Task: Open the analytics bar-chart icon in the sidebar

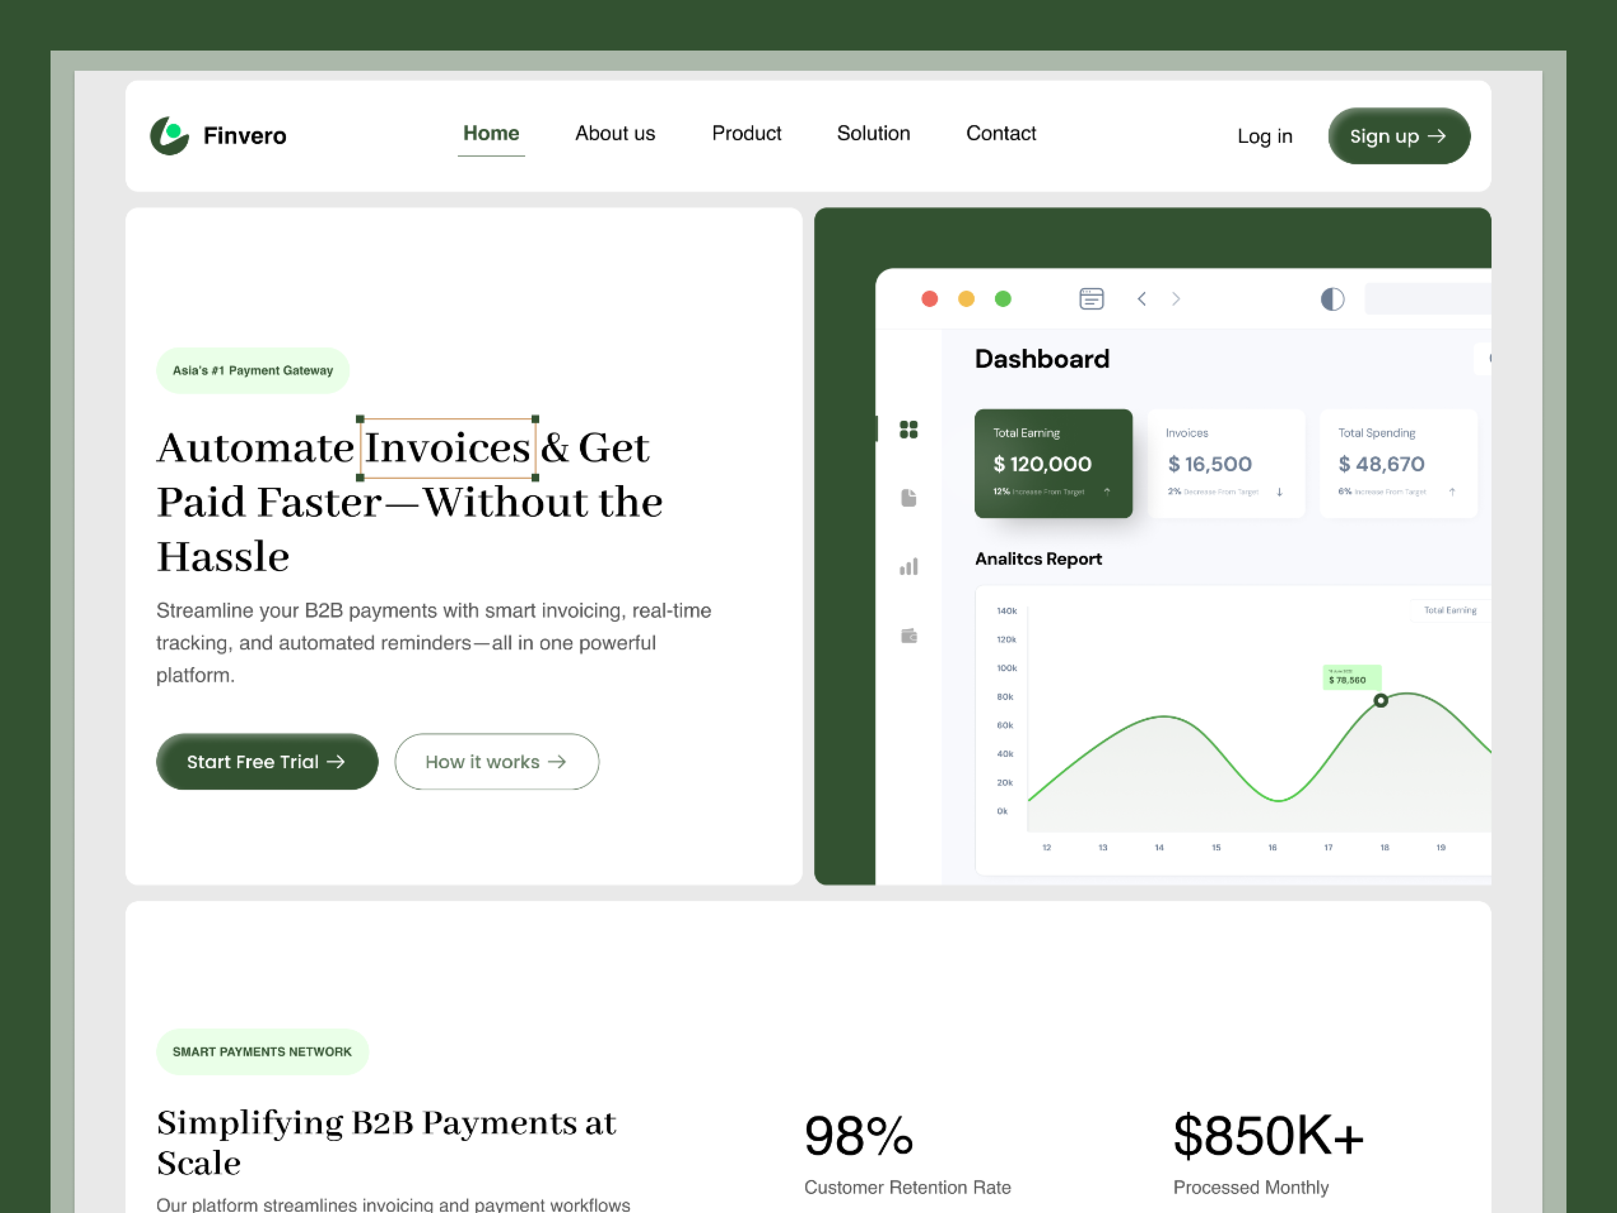Action: [909, 566]
